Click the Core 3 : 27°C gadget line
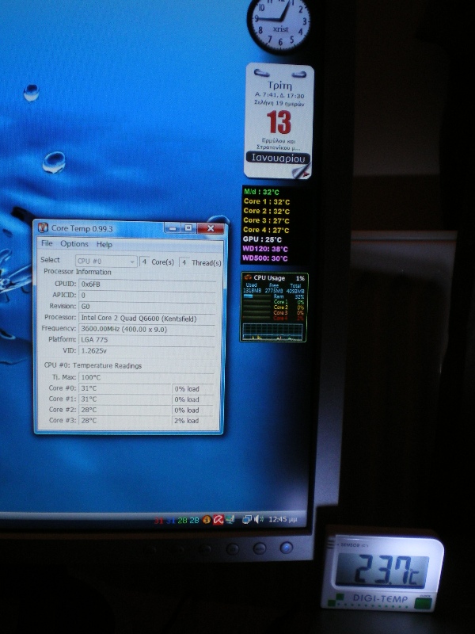475x634 pixels. pyautogui.click(x=266, y=220)
